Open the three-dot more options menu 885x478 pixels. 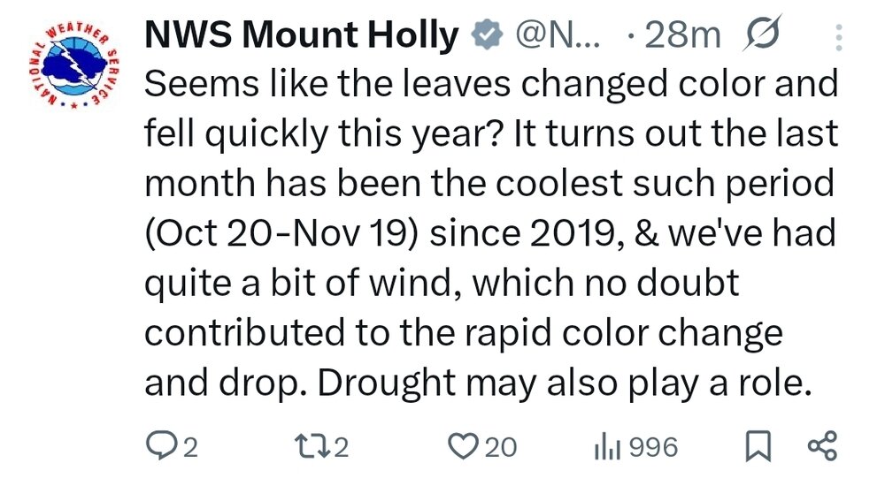click(x=839, y=37)
